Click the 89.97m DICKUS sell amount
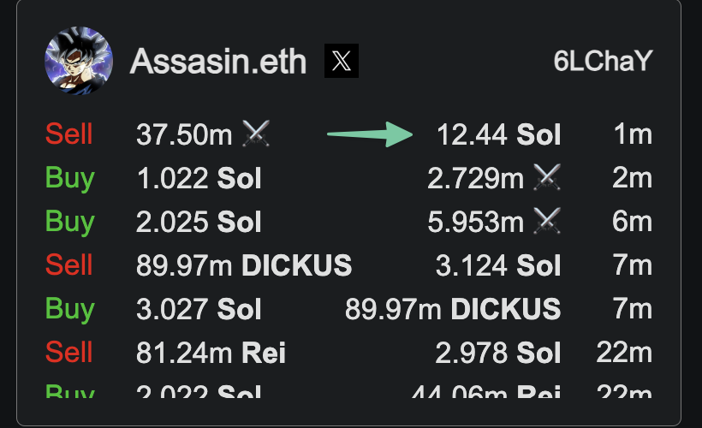The height and width of the screenshot is (428, 702). tap(244, 265)
